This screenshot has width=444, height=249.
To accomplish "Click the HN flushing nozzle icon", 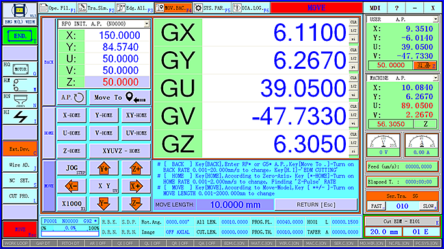I will coord(20,101).
